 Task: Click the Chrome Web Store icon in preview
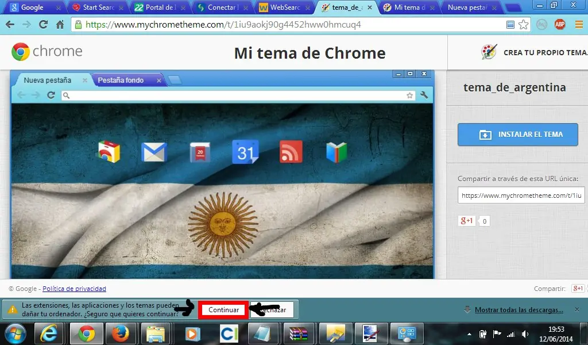pyautogui.click(x=109, y=152)
